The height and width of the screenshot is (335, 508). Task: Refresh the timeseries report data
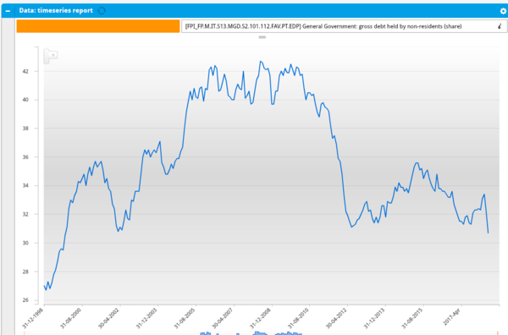102,11
